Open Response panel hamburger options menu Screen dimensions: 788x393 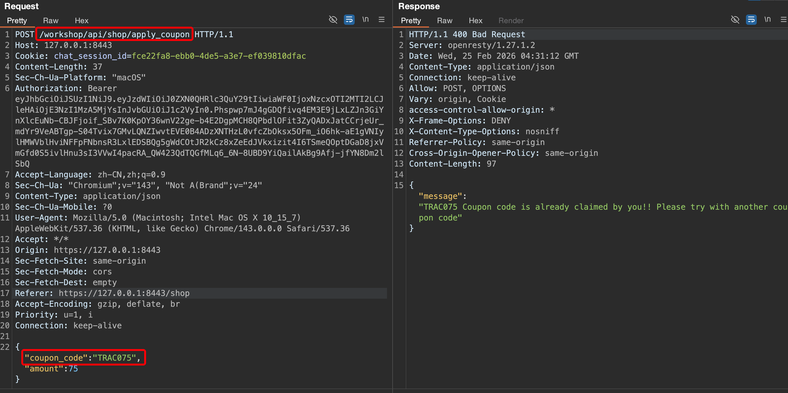click(783, 20)
